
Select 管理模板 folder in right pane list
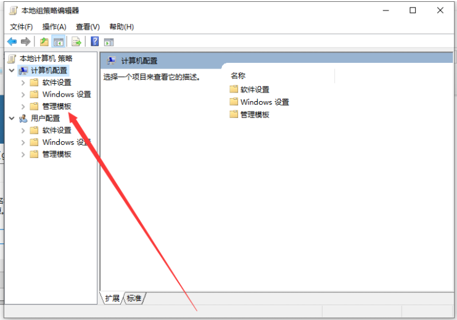tap(250, 115)
